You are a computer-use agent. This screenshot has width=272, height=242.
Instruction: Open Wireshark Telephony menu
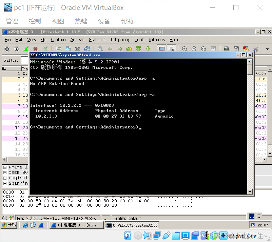pyautogui.click(x=120, y=40)
